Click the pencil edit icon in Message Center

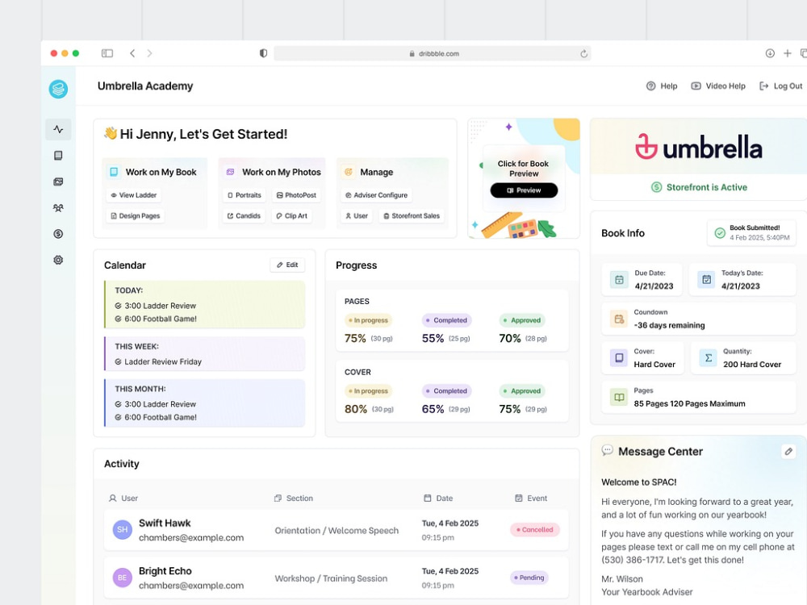(x=788, y=451)
